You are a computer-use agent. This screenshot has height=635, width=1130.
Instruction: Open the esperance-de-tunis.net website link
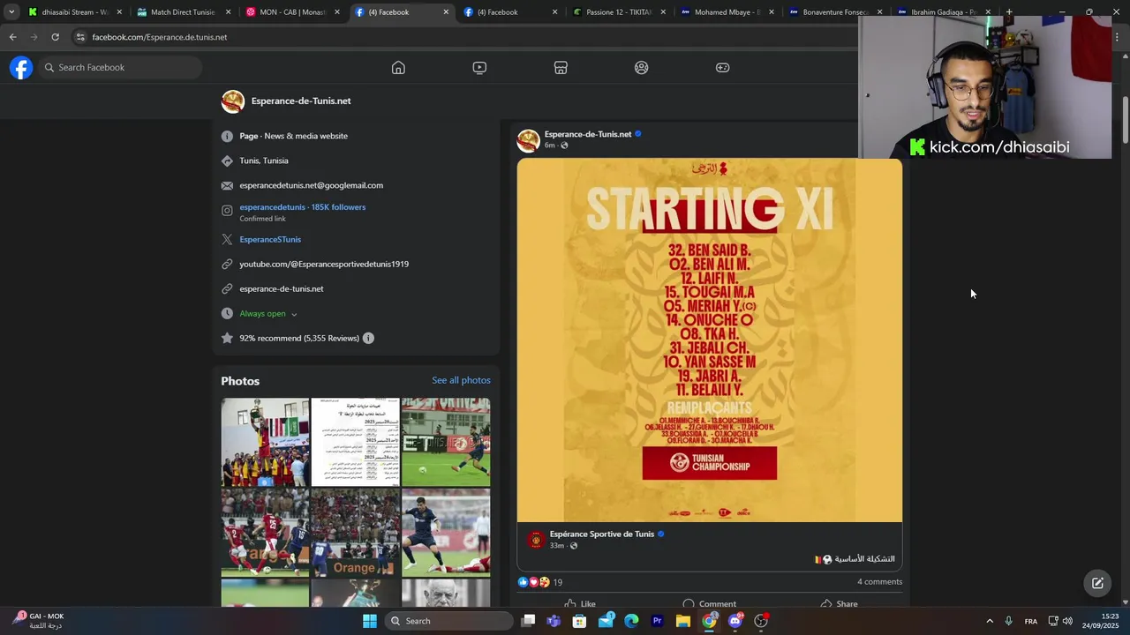282,289
